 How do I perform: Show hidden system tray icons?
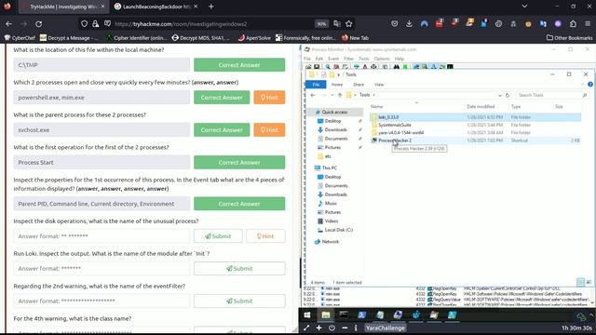click(591, 315)
